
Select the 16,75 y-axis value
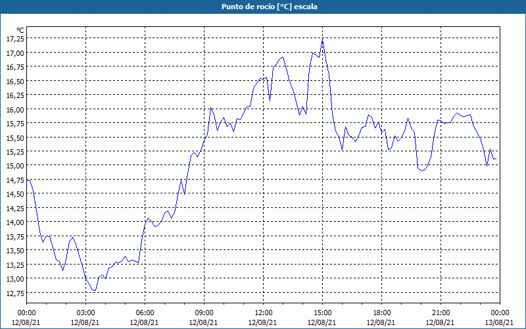click(15, 67)
